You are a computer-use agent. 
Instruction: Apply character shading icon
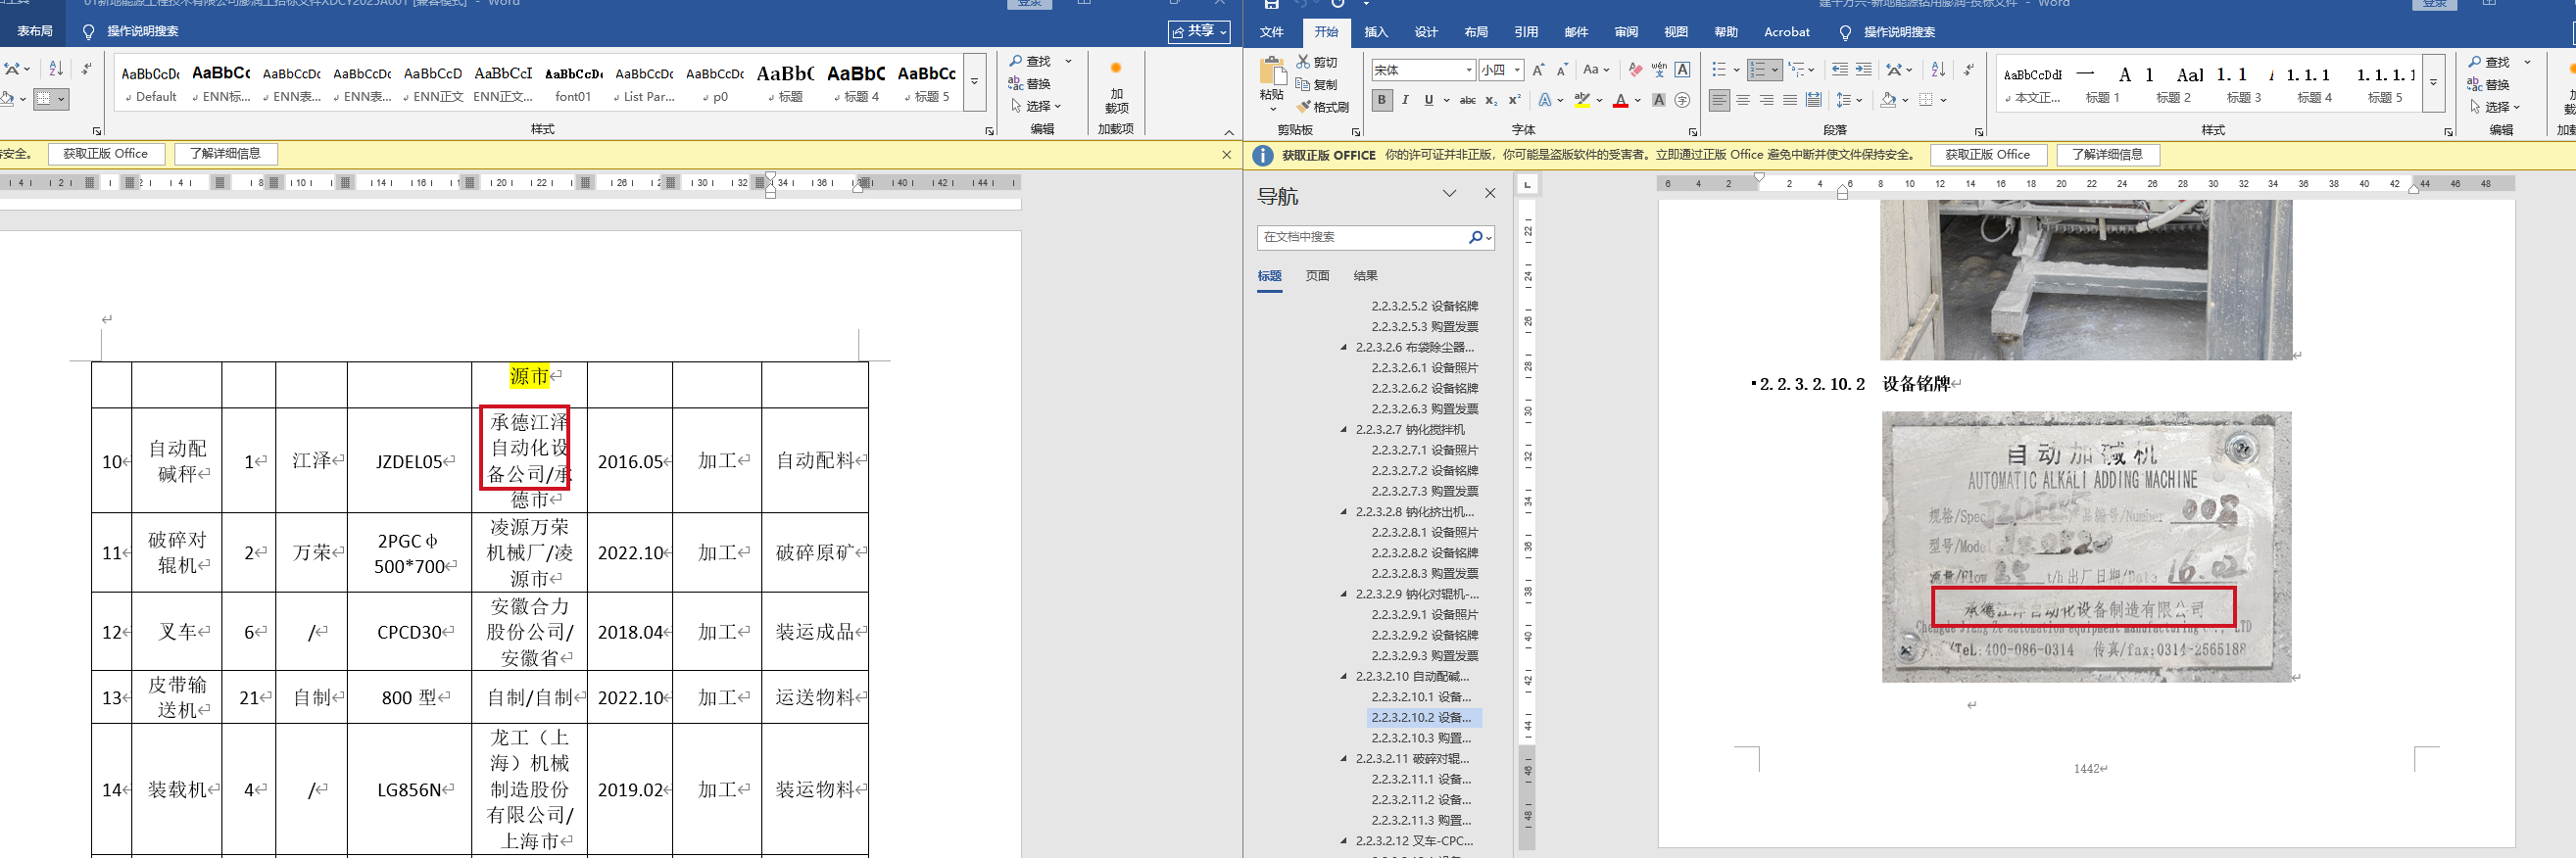tap(1659, 100)
